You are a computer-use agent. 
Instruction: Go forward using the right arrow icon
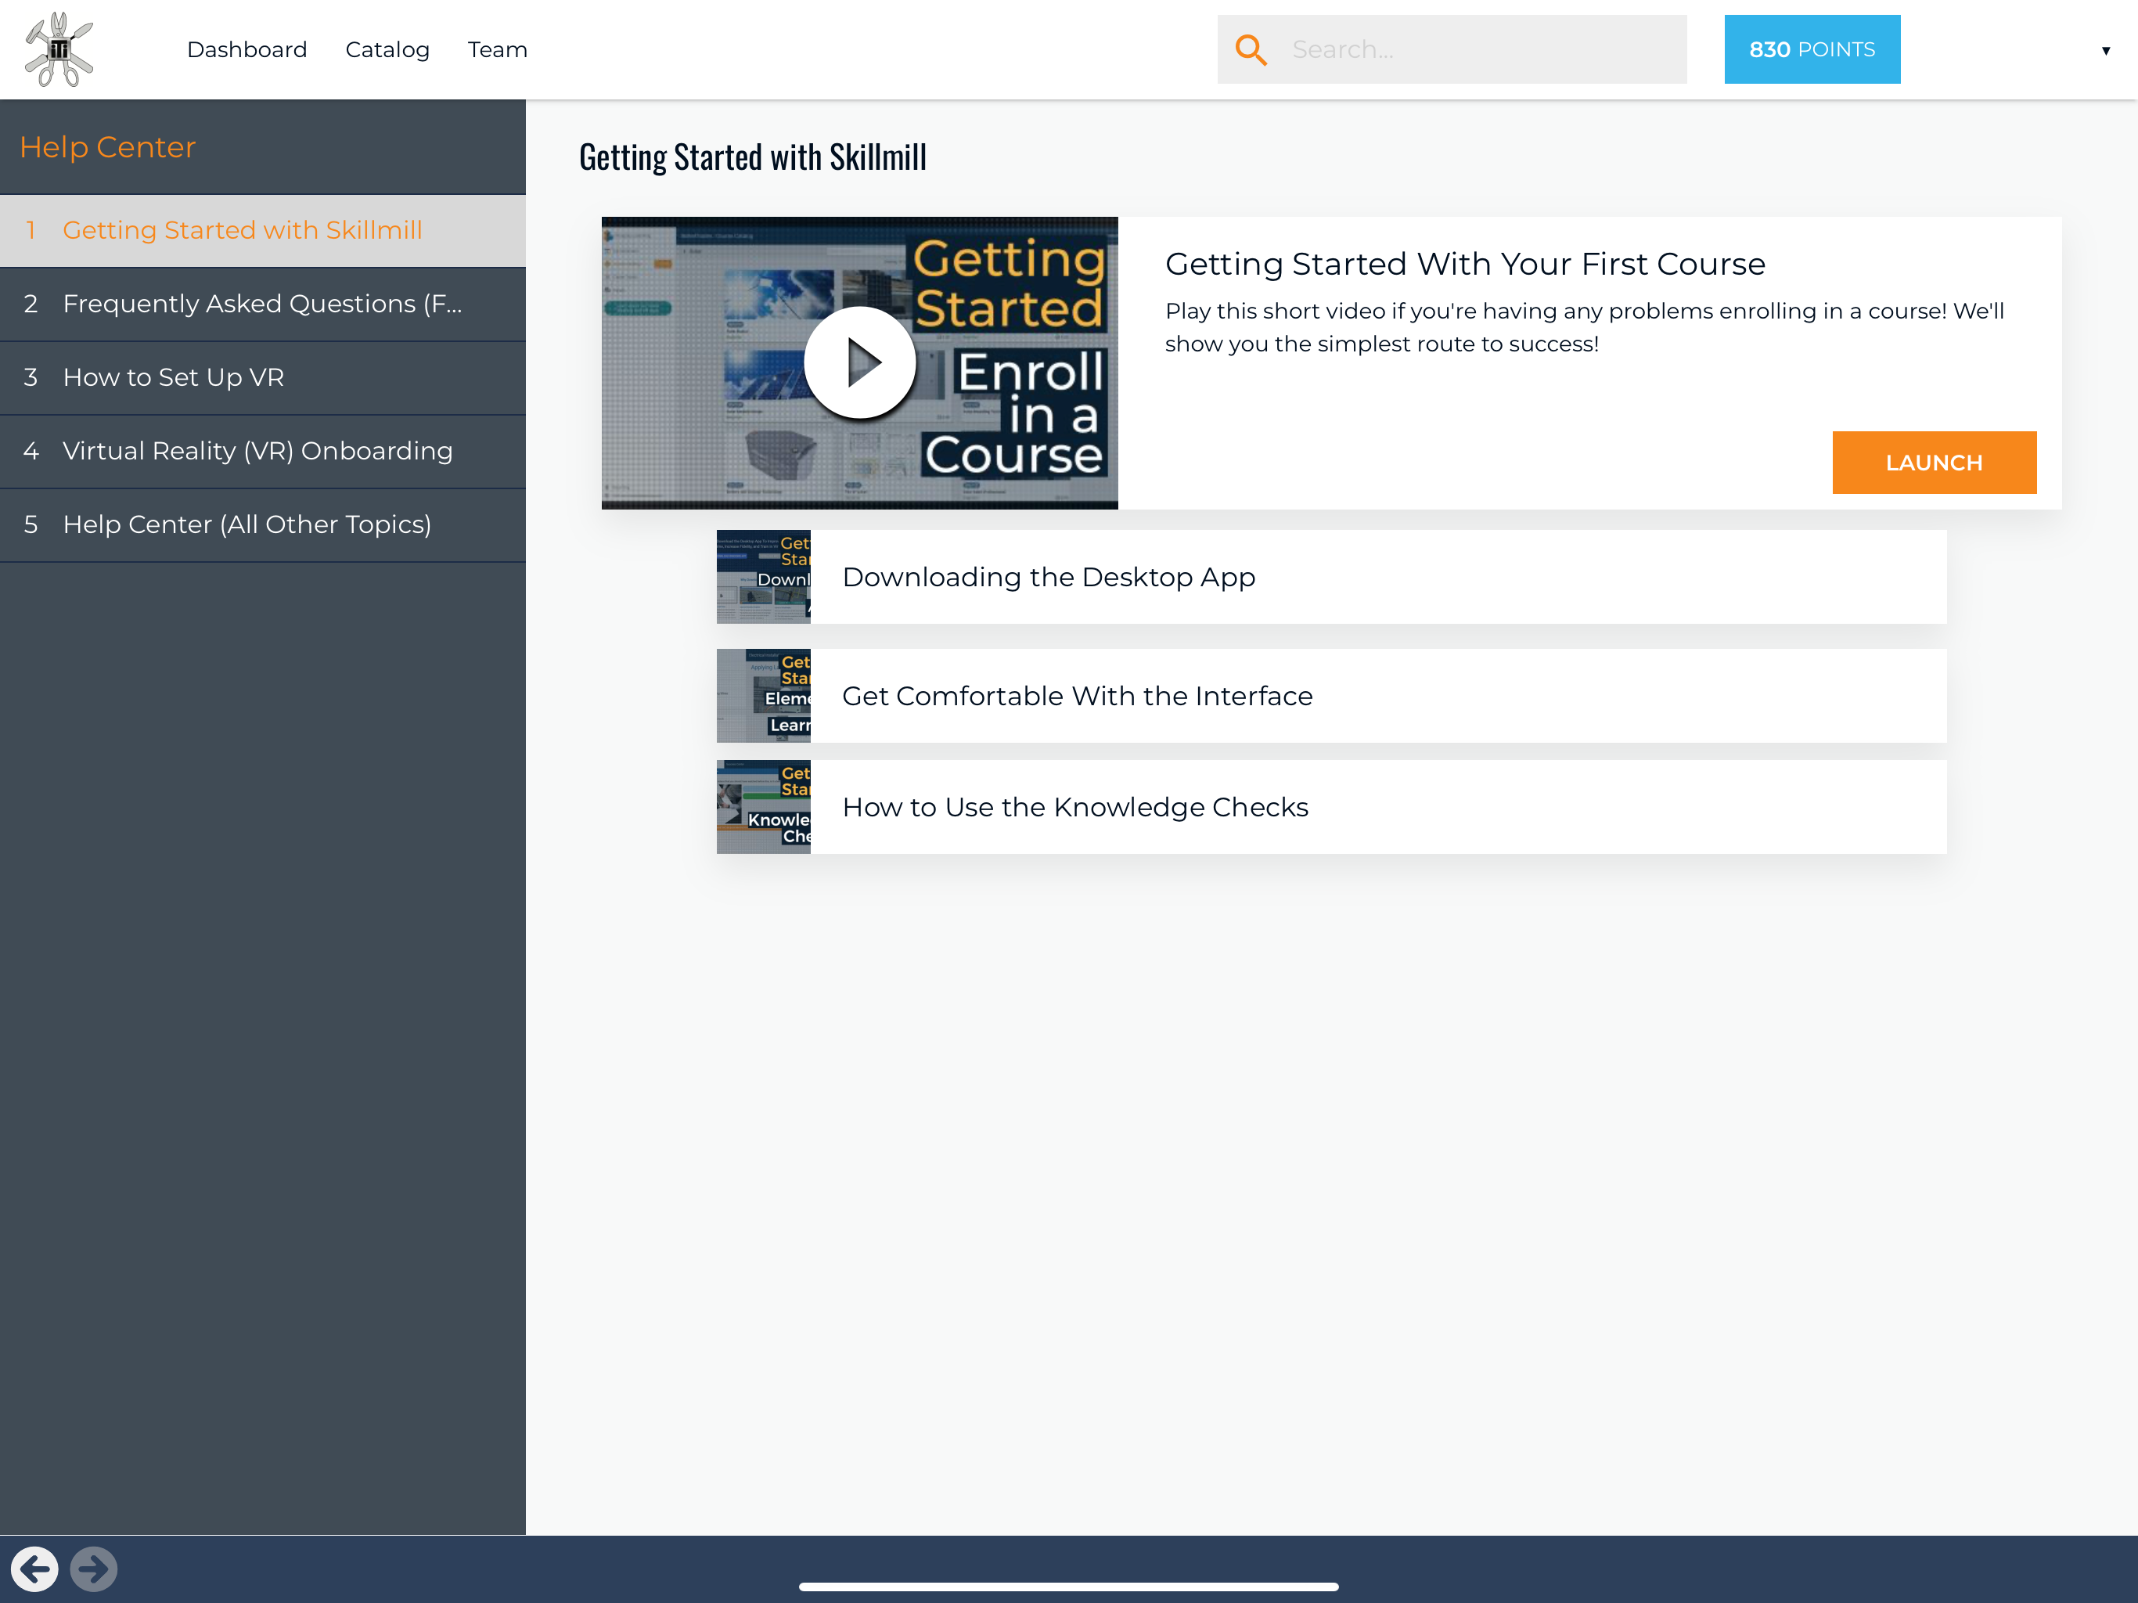pos(94,1569)
